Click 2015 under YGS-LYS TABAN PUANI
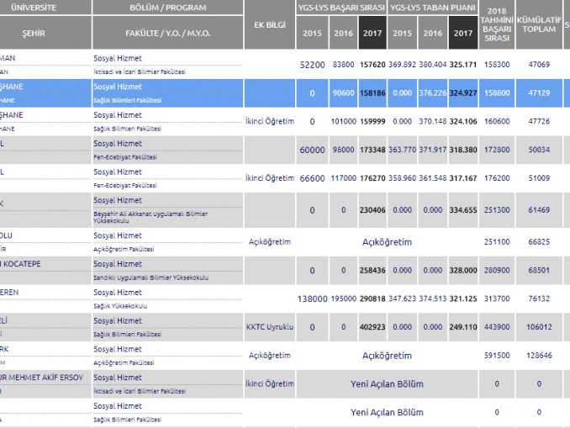Image resolution: width=570 pixels, height=428 pixels. pos(403,34)
